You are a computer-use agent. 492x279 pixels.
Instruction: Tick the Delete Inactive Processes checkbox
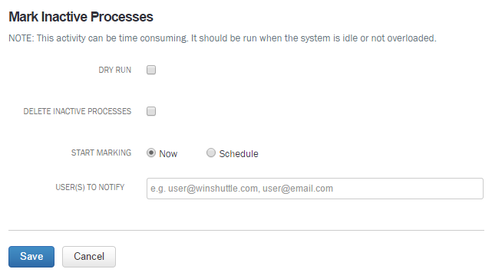tap(151, 111)
